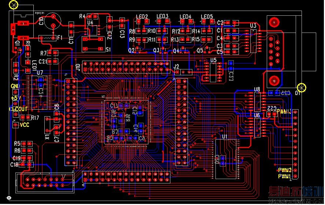This screenshot has width=325, height=205.
Task: Select the C2 capacitor label
Action: (220, 23)
